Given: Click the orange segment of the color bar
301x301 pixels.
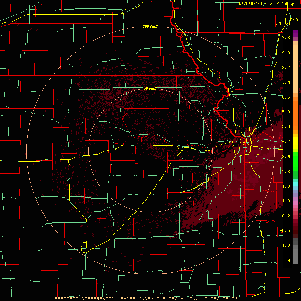Looking at the screenshot, I should tap(295, 115).
